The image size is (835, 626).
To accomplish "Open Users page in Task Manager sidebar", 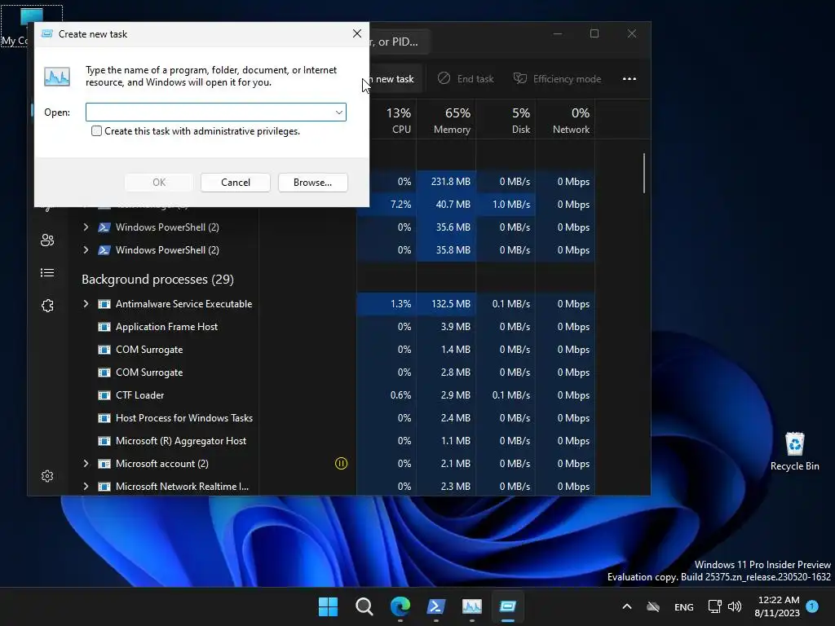I will point(47,240).
